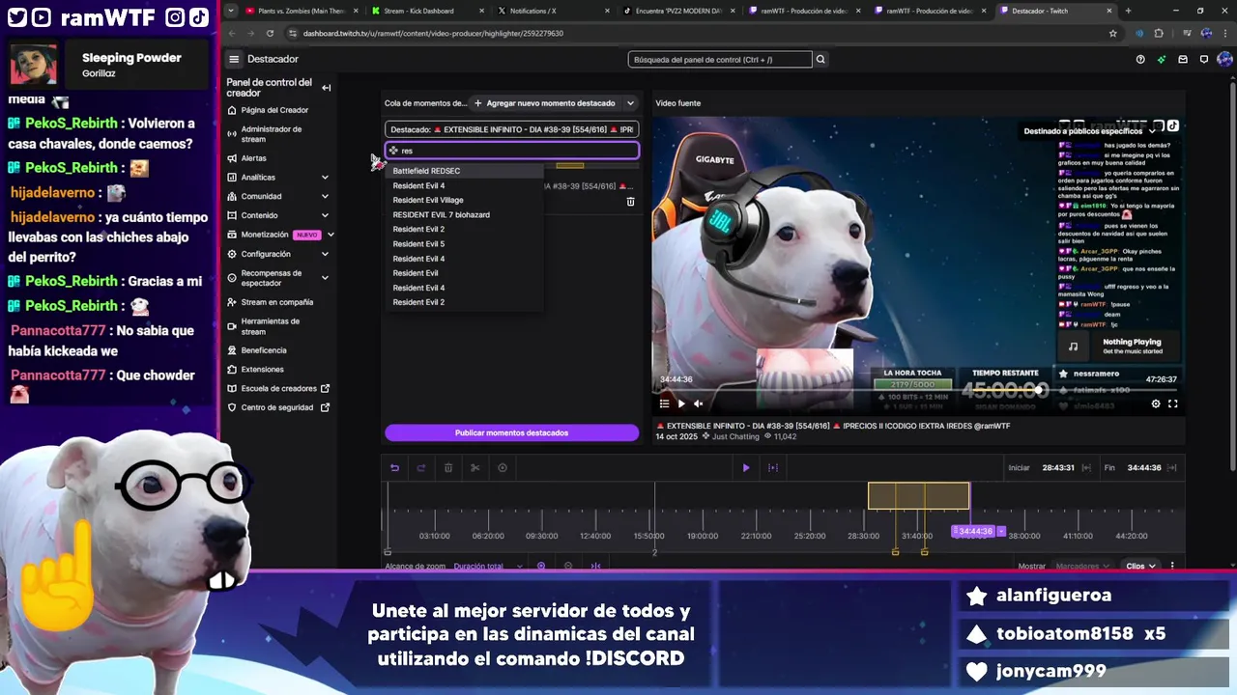
Task: Click Publicar momentos destacados button
Action: (511, 433)
